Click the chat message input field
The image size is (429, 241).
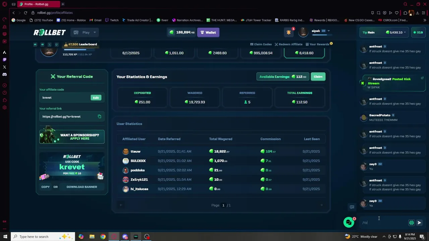[x=383, y=223]
